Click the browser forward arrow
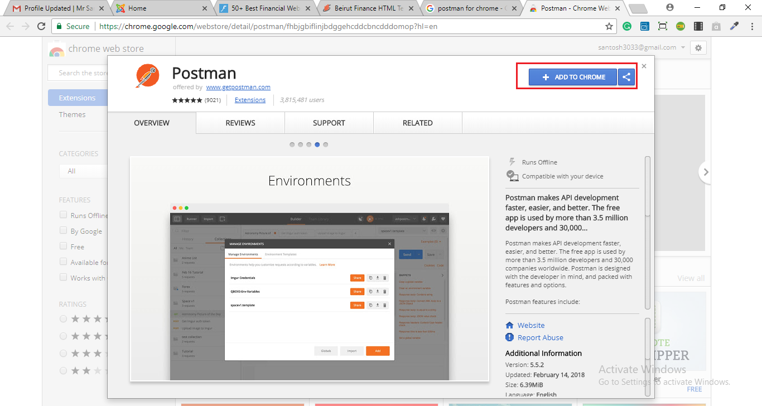This screenshot has height=406, width=762. [26, 26]
